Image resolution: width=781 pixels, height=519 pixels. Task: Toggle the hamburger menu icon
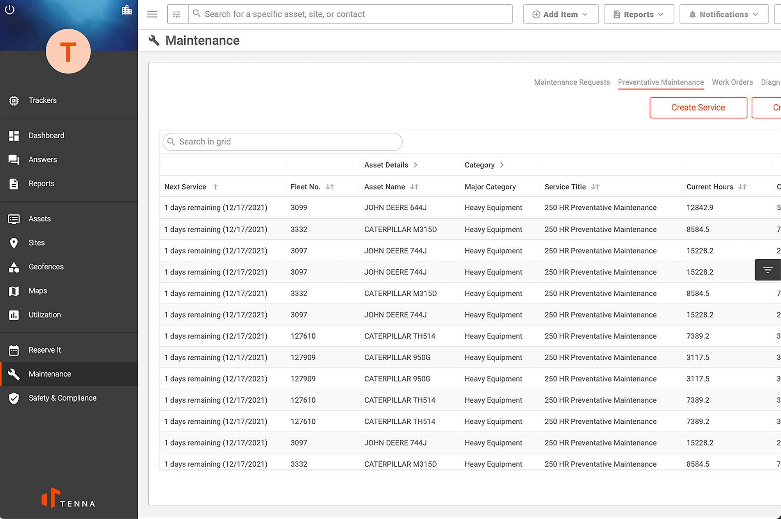tap(152, 14)
